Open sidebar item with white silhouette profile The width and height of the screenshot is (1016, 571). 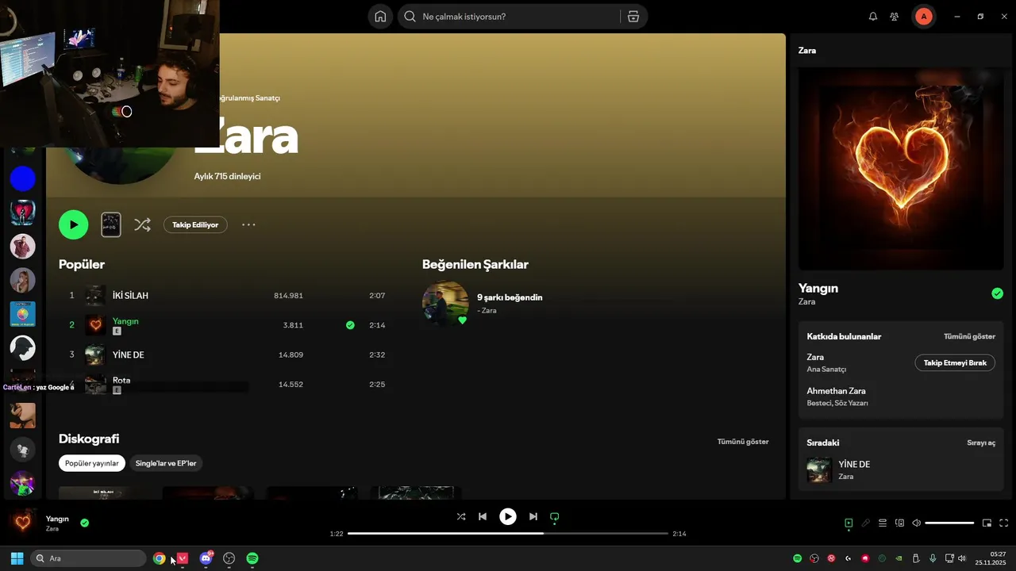click(x=22, y=347)
